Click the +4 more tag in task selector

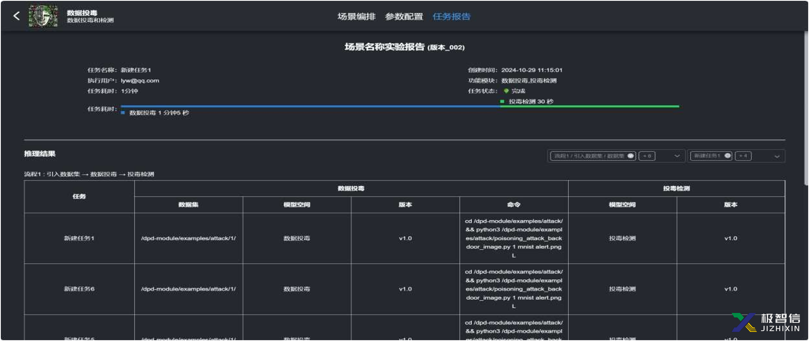(x=743, y=156)
